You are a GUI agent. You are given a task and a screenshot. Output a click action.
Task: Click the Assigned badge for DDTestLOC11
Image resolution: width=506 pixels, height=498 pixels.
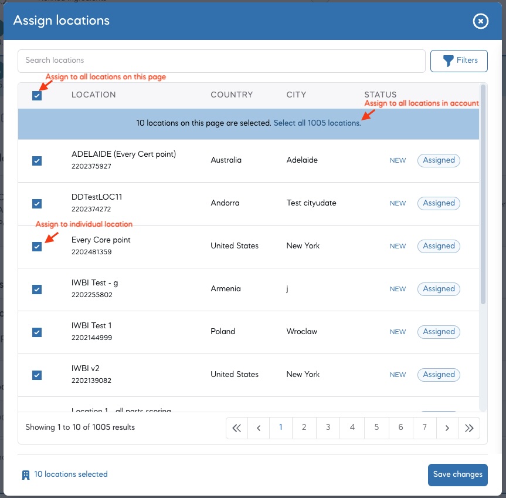[x=439, y=203]
